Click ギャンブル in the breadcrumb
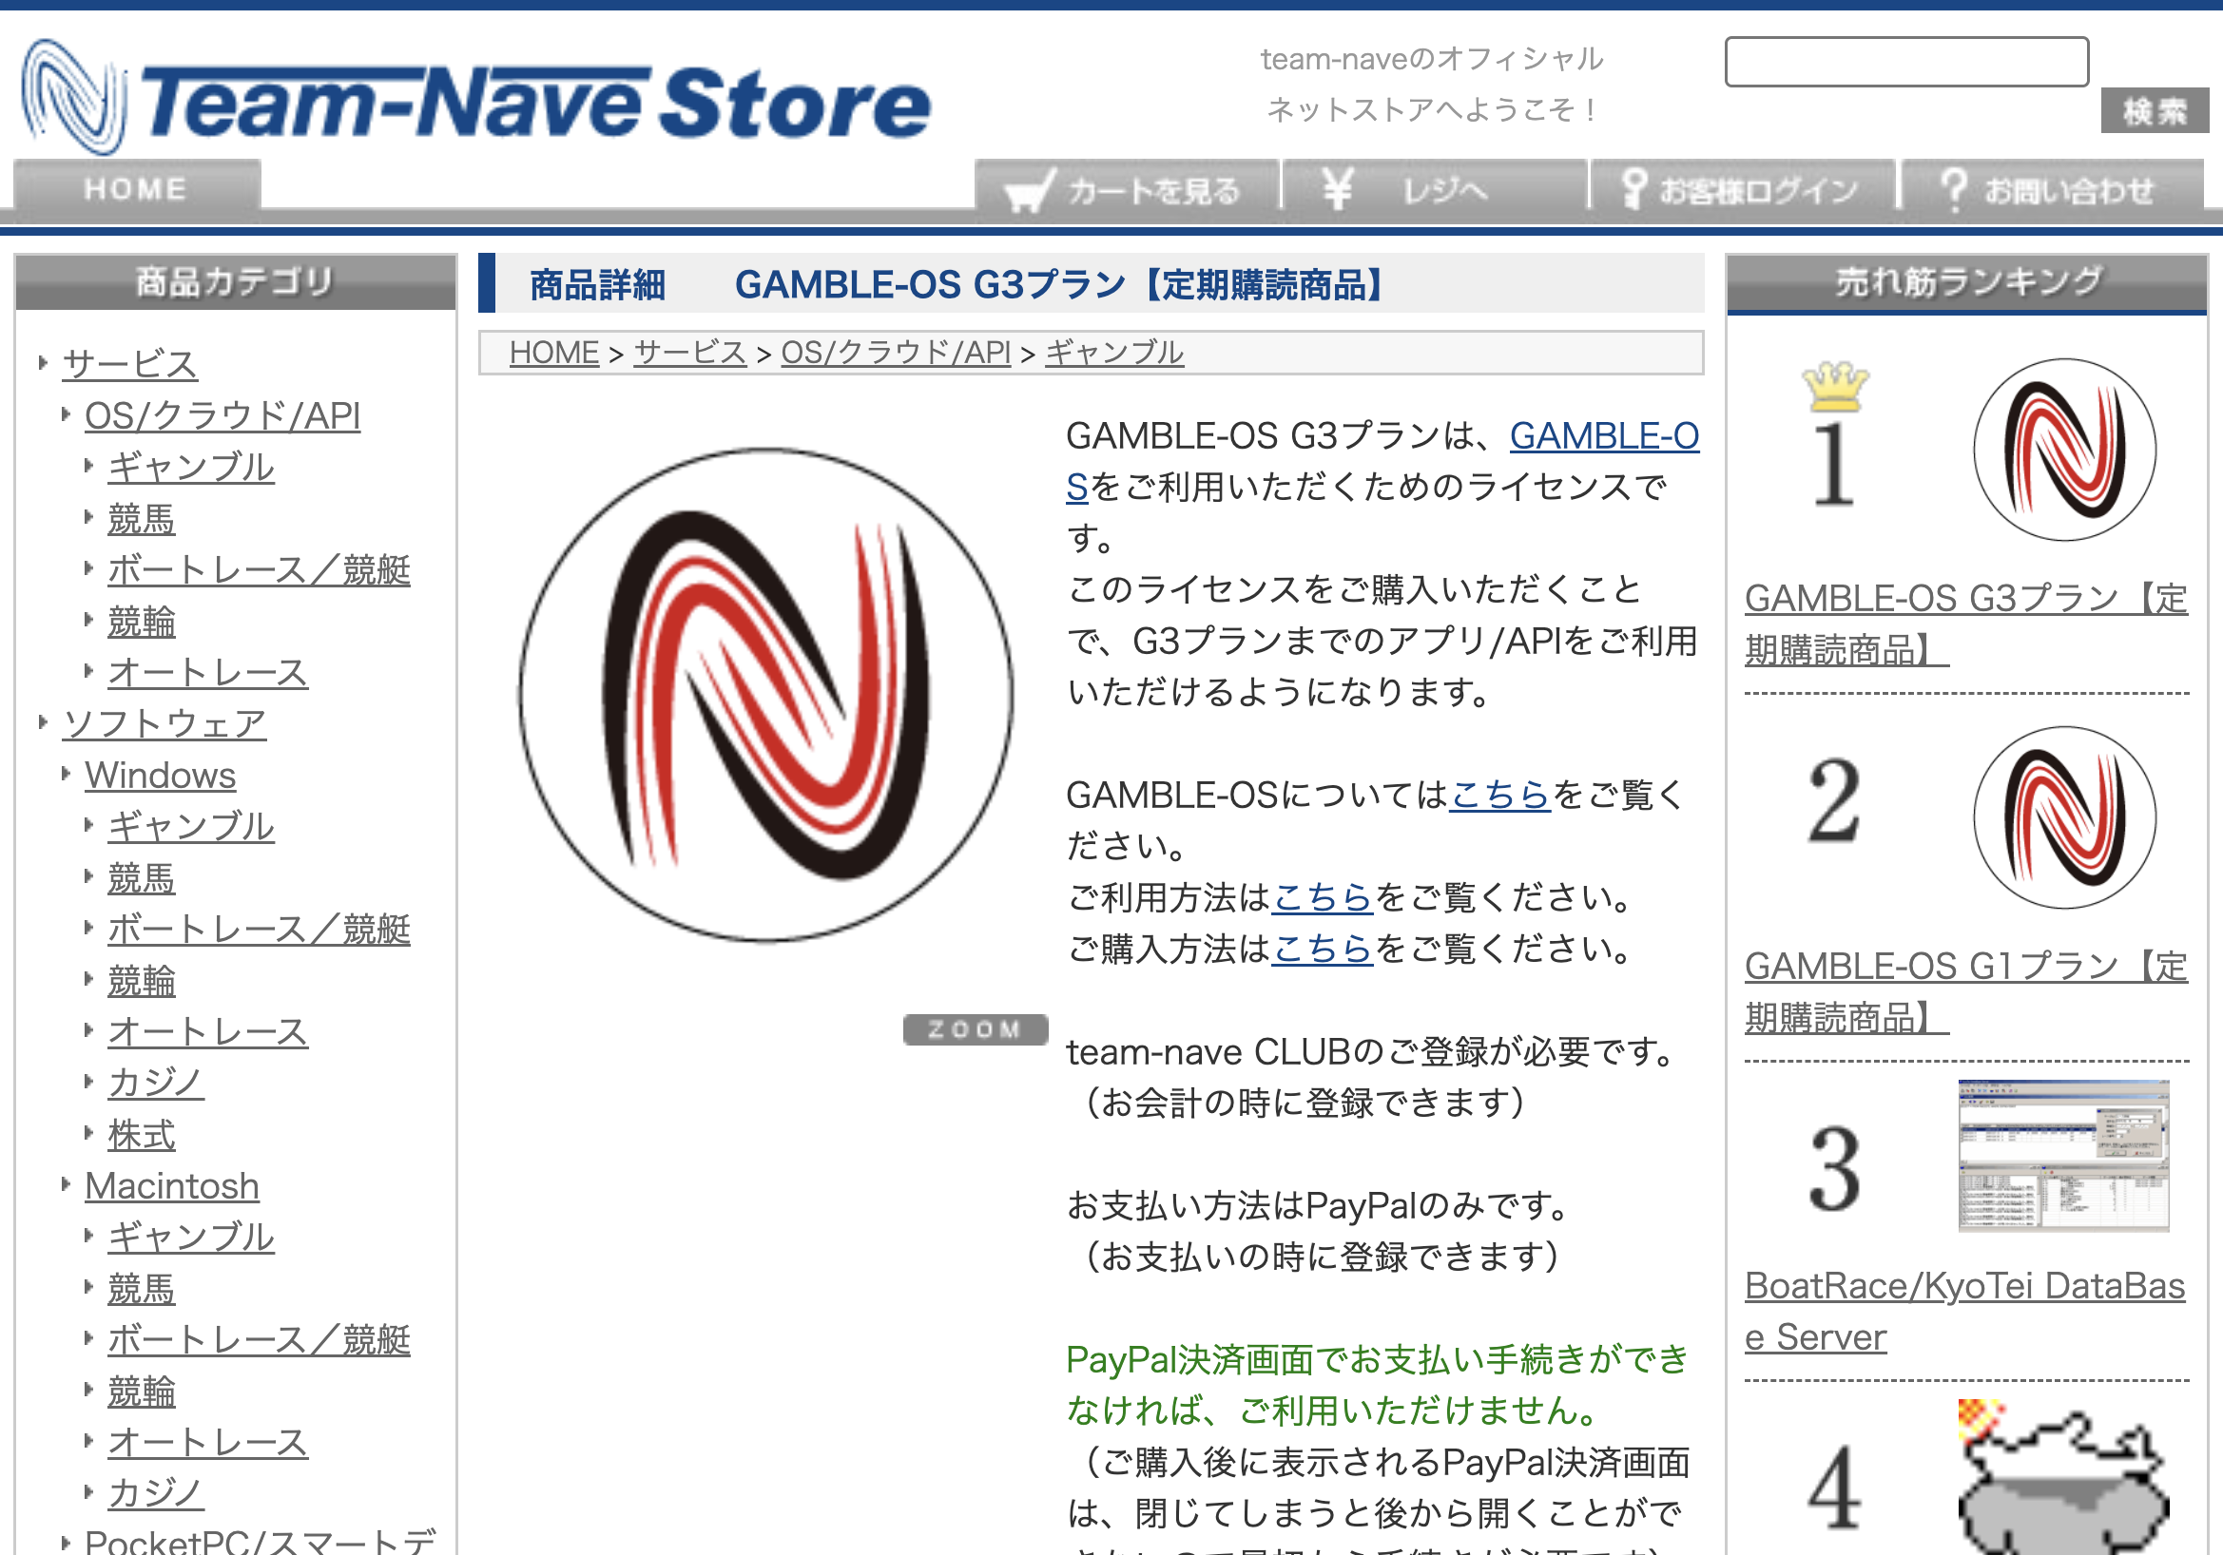Screen dimensions: 2223x1555 pyautogui.click(x=1113, y=353)
